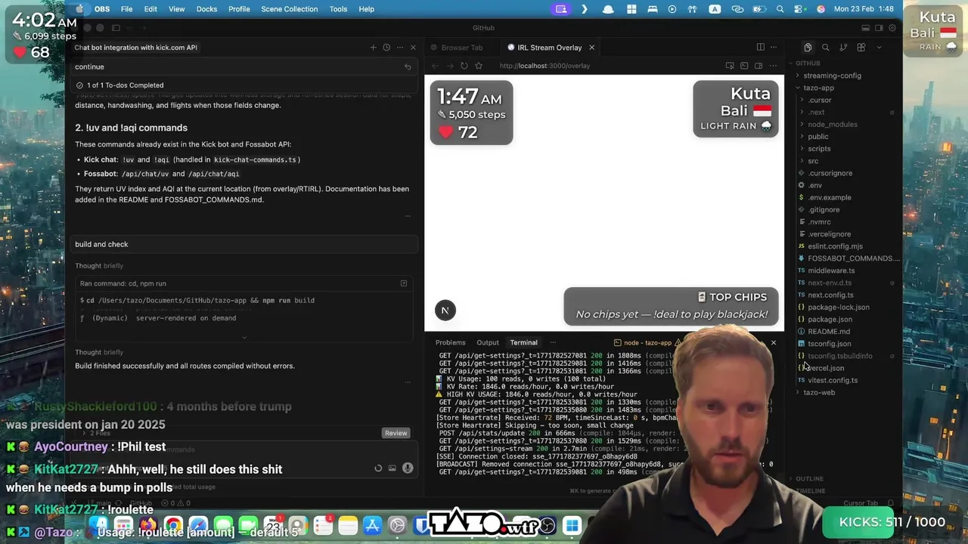Image resolution: width=968 pixels, height=544 pixels.
Task: Expand the streaming-config folder
Action: coord(832,76)
